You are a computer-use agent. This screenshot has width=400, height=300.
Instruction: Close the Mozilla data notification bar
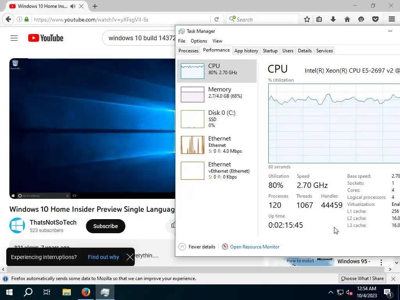click(393, 279)
